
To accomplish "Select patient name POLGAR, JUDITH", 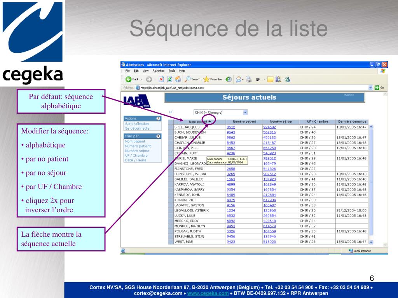I will pos(188,231).
